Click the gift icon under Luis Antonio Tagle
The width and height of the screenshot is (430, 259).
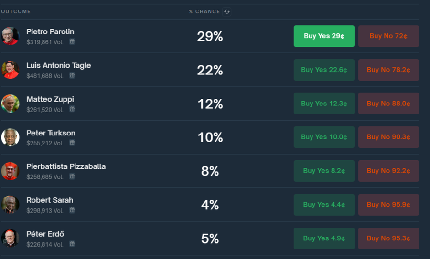click(72, 76)
